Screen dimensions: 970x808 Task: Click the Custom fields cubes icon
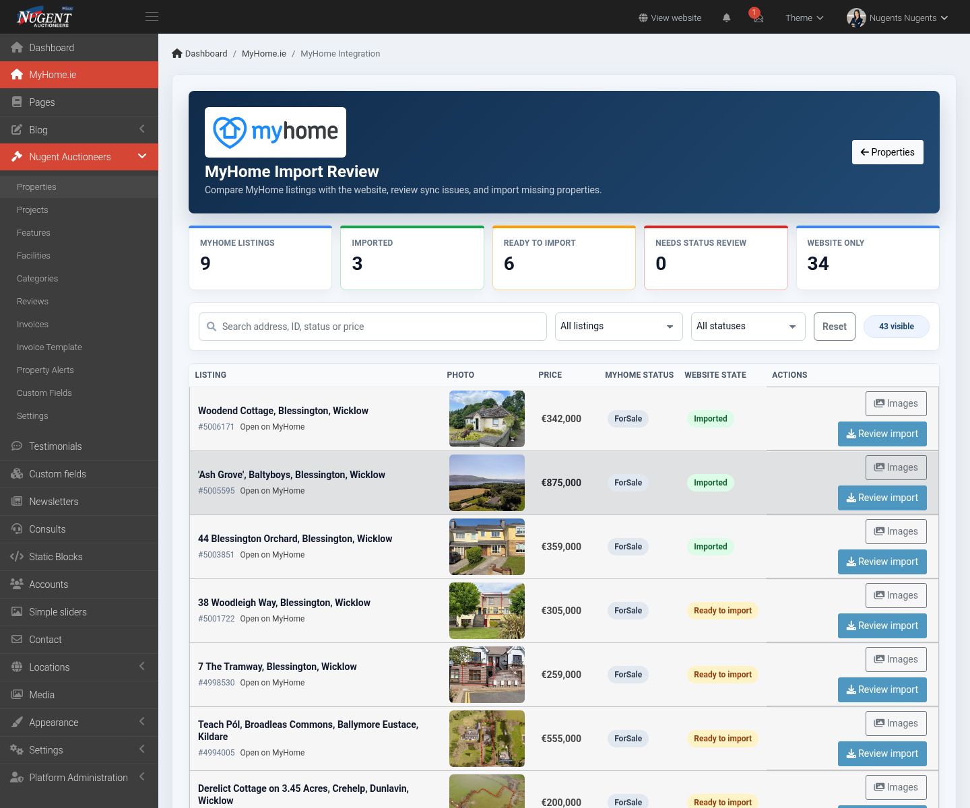point(17,474)
